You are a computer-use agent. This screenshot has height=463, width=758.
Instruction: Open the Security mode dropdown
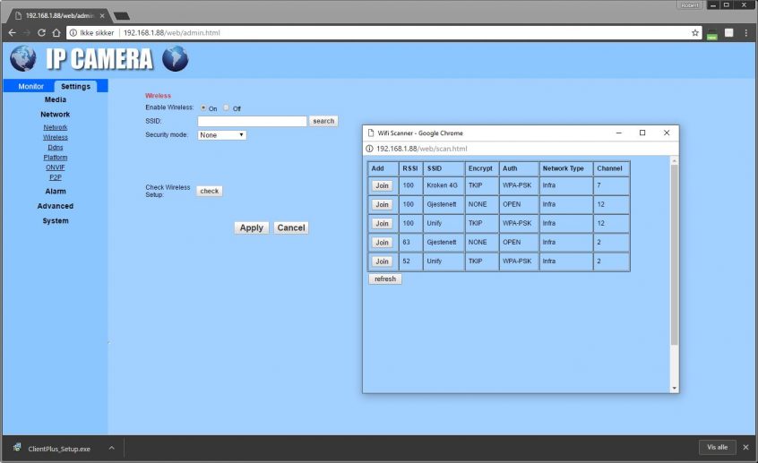(221, 135)
